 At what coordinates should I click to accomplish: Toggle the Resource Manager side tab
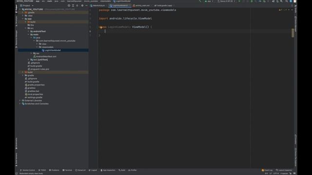16,39
